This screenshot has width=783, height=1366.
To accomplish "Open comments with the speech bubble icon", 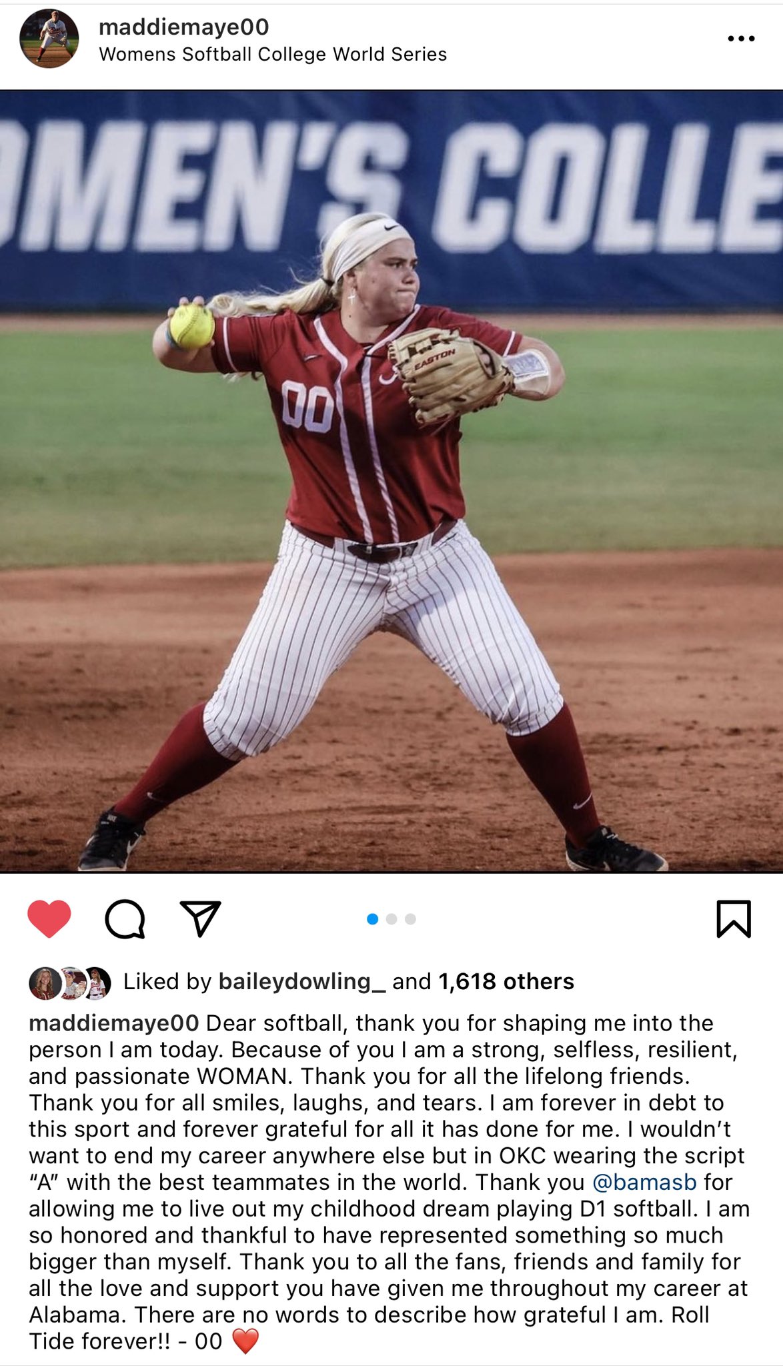I will (125, 919).
